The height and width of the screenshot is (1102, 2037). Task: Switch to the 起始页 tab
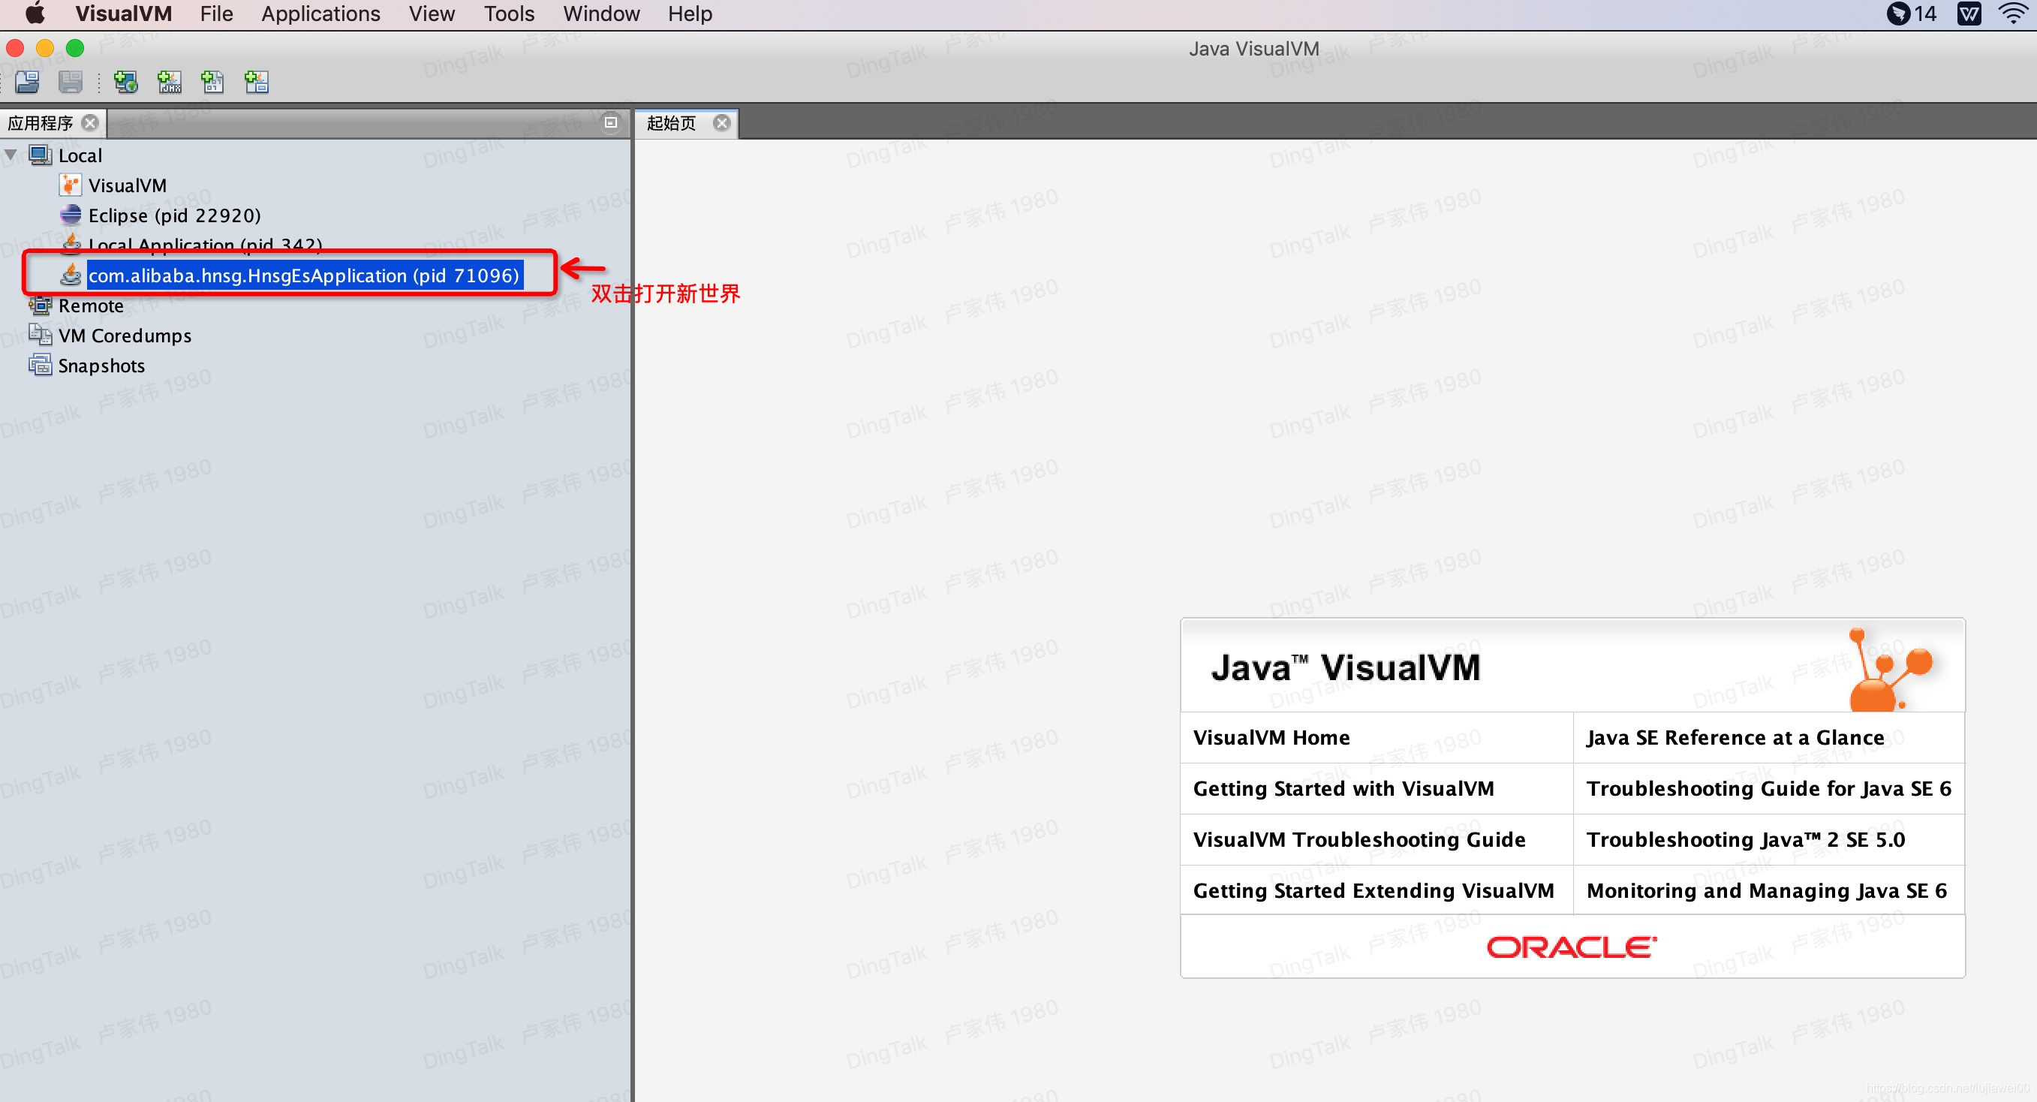click(671, 122)
